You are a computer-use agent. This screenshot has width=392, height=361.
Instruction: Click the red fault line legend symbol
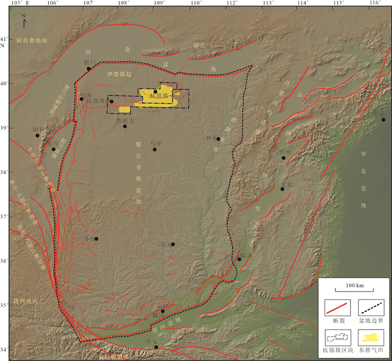point(337,308)
